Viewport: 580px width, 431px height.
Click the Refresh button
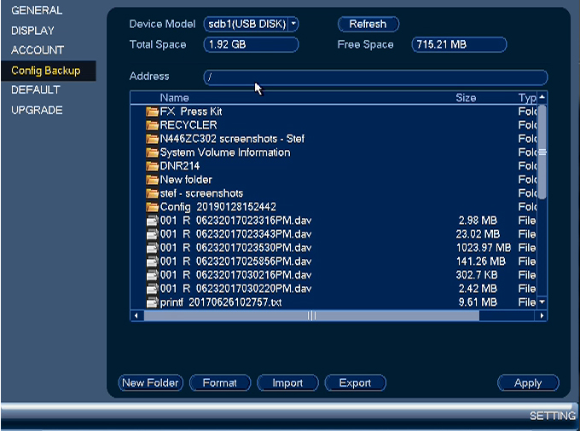[368, 24]
